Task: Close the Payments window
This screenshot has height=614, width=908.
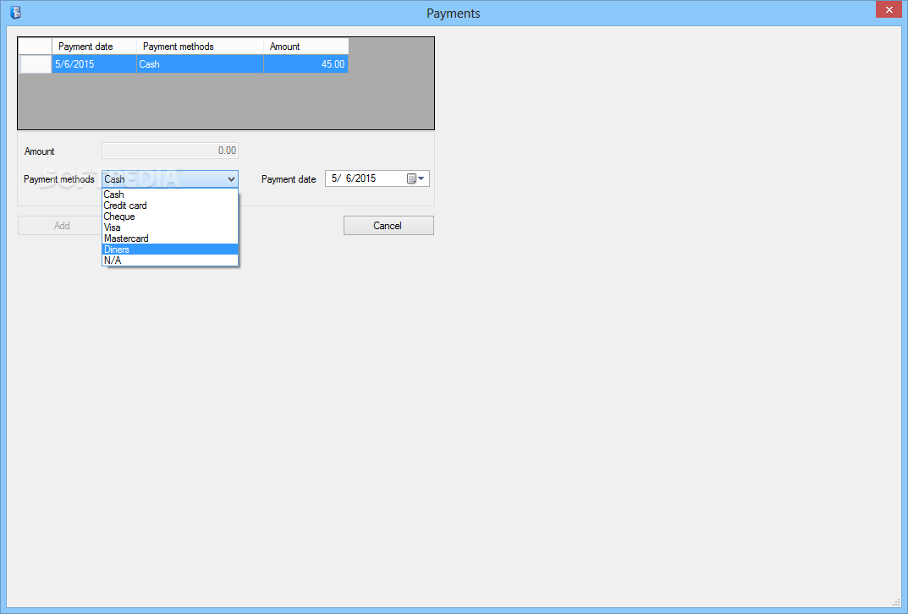Action: point(889,10)
